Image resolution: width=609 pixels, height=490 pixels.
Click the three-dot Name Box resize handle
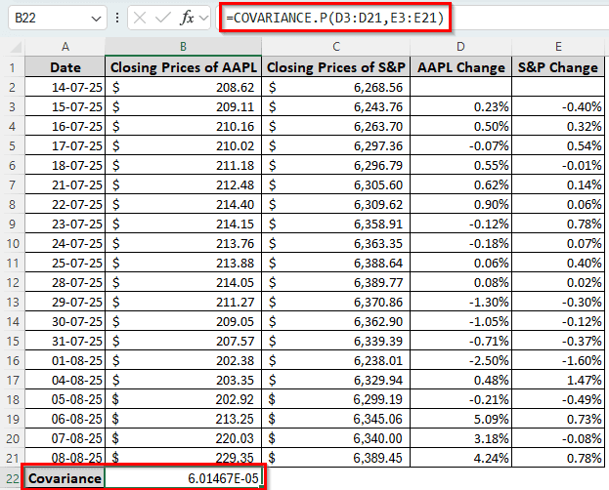[117, 19]
